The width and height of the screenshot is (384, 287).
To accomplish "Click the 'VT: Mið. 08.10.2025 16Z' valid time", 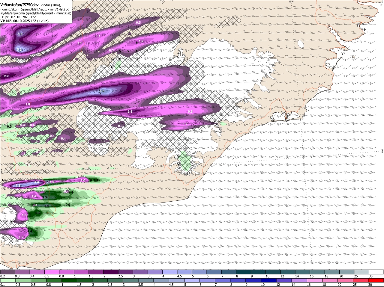I will point(18,21).
